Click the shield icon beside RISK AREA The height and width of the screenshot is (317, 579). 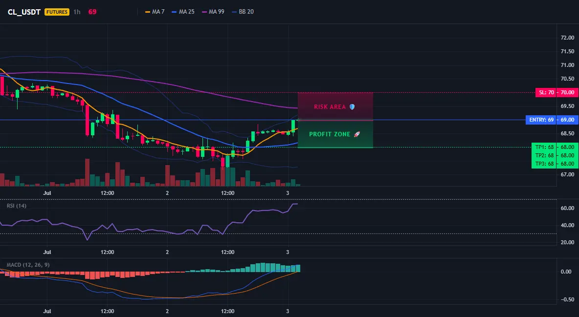tap(352, 107)
